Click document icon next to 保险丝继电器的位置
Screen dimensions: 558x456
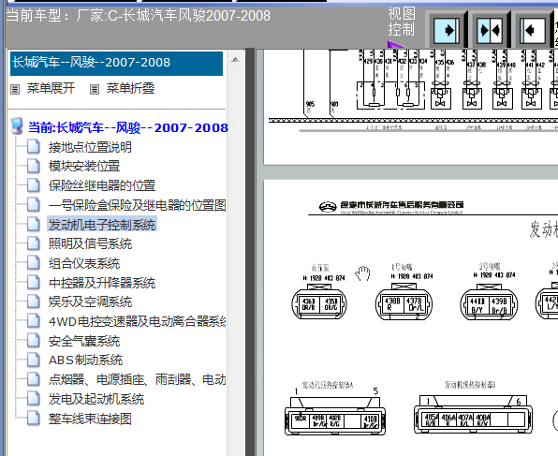tap(34, 185)
